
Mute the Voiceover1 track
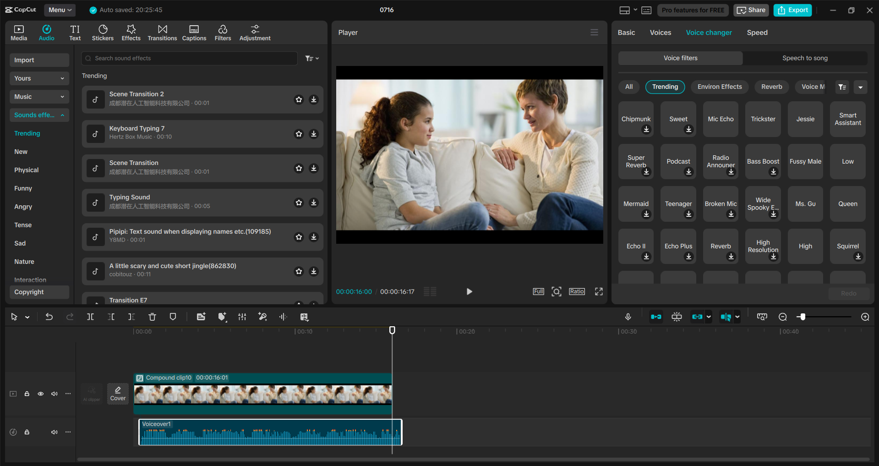click(55, 432)
